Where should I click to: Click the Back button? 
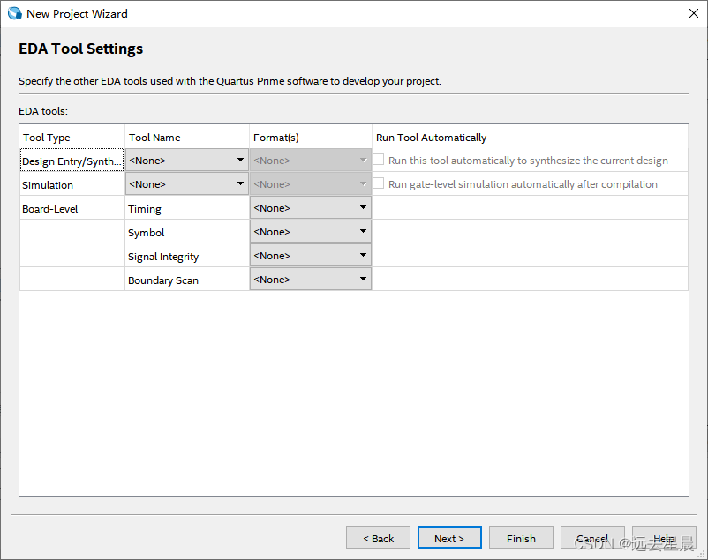(378, 538)
